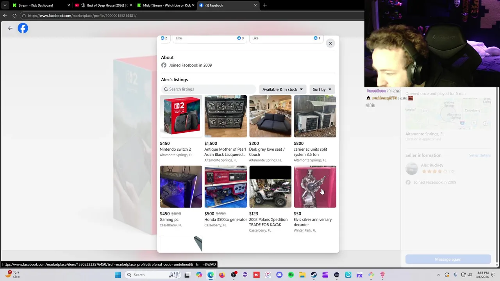This screenshot has height=281, width=500.
Task: Open the Gaming pc listing photo
Action: coord(181,187)
